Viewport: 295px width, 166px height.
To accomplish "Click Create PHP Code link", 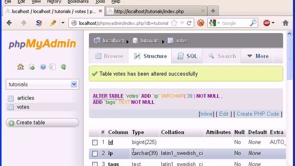I will [258, 114].
